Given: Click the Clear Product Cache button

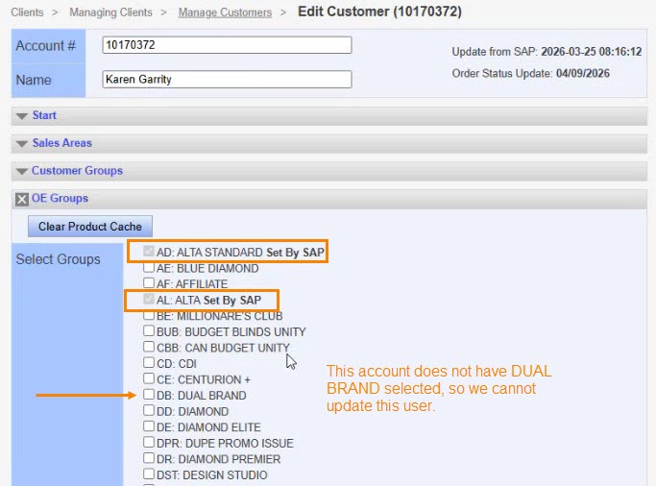Looking at the screenshot, I should (x=90, y=228).
